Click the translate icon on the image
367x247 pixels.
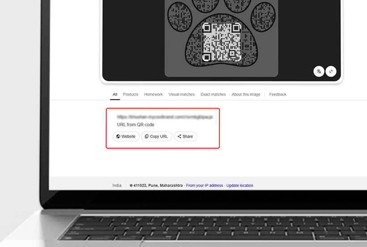click(319, 71)
